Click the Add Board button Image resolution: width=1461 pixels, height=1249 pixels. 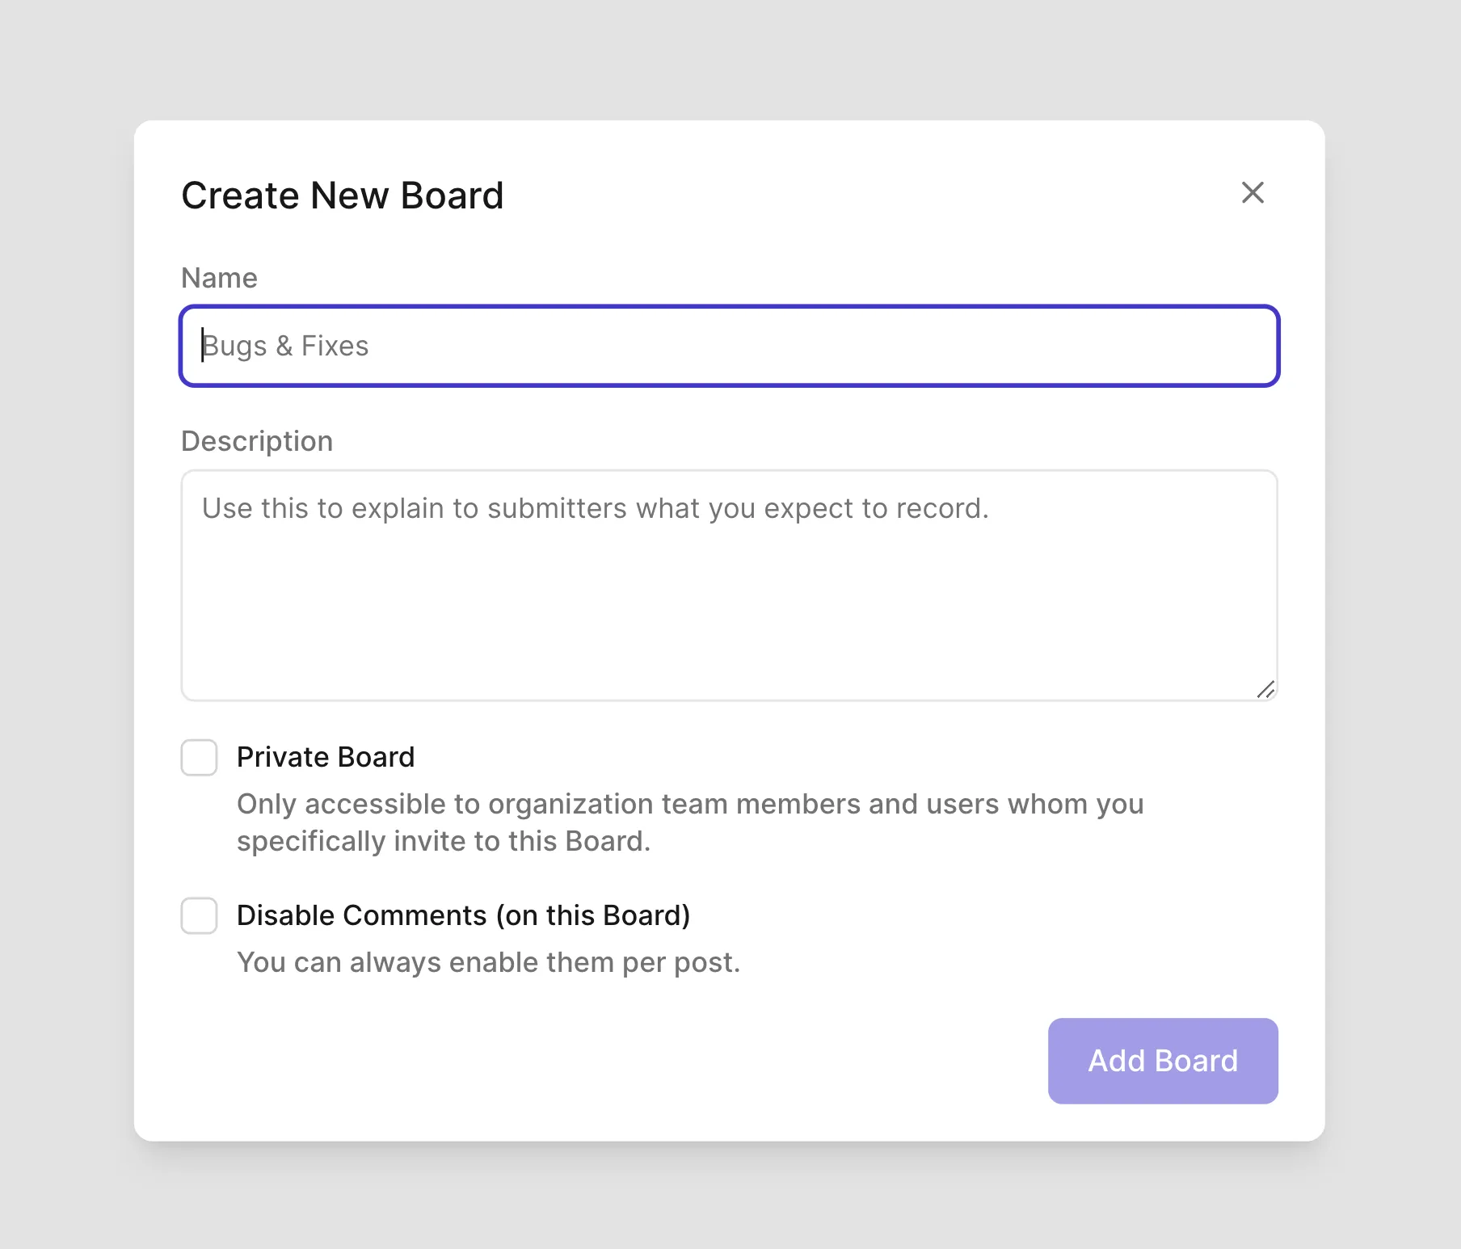tap(1162, 1061)
